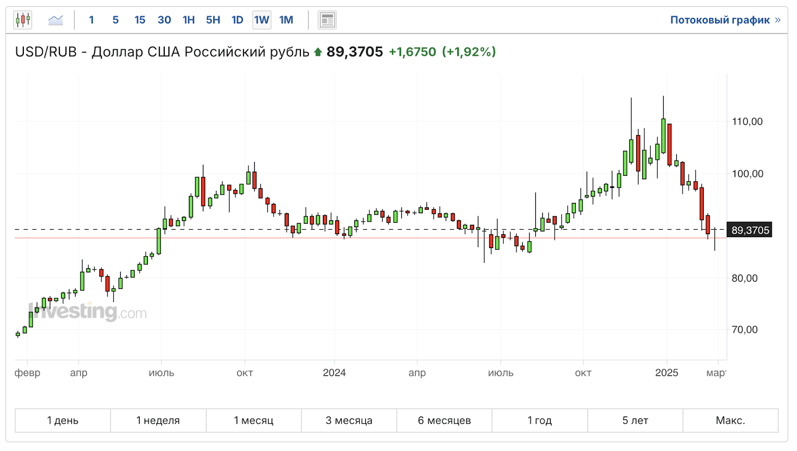The image size is (797, 451).
Task: Choose the 5H interval
Action: coord(213,20)
